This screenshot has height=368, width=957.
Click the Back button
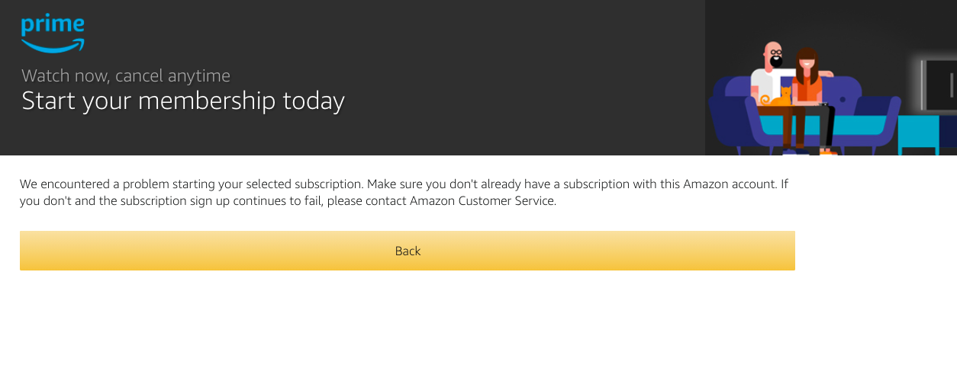pos(408,251)
